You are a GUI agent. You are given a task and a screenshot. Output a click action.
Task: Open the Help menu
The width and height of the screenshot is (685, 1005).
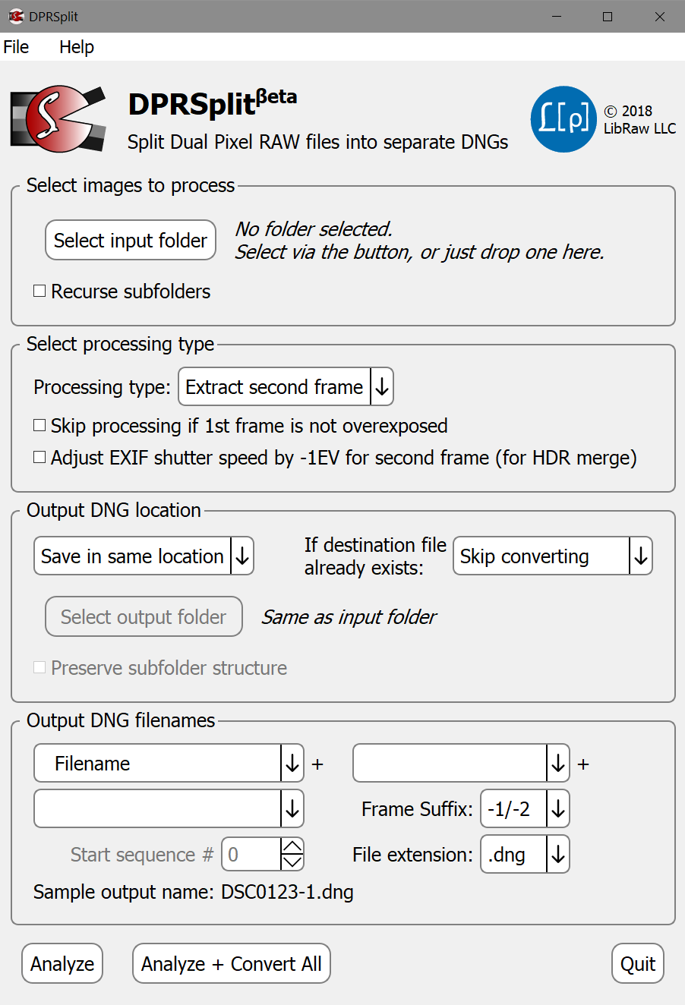click(77, 47)
